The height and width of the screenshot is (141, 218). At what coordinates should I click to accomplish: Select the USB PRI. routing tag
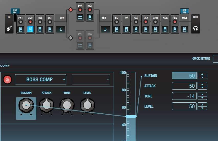point(185,11)
